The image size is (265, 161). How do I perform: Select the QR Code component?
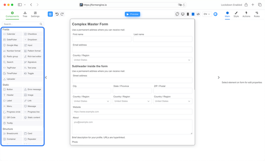coord(12,118)
